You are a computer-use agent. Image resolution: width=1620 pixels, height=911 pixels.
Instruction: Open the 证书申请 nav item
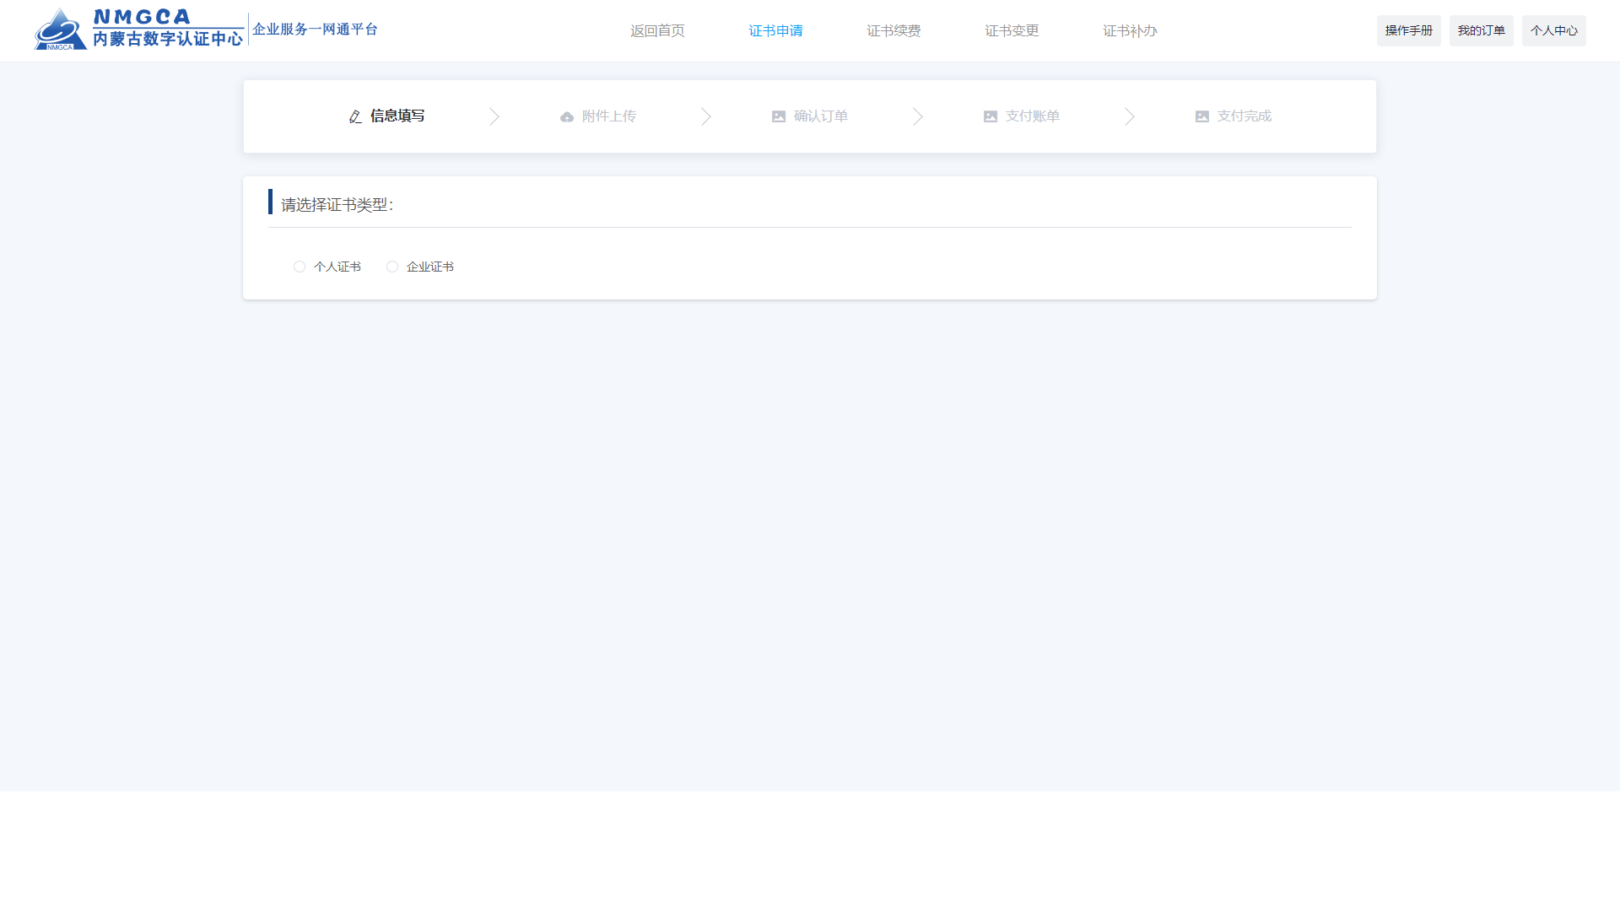pyautogui.click(x=775, y=31)
